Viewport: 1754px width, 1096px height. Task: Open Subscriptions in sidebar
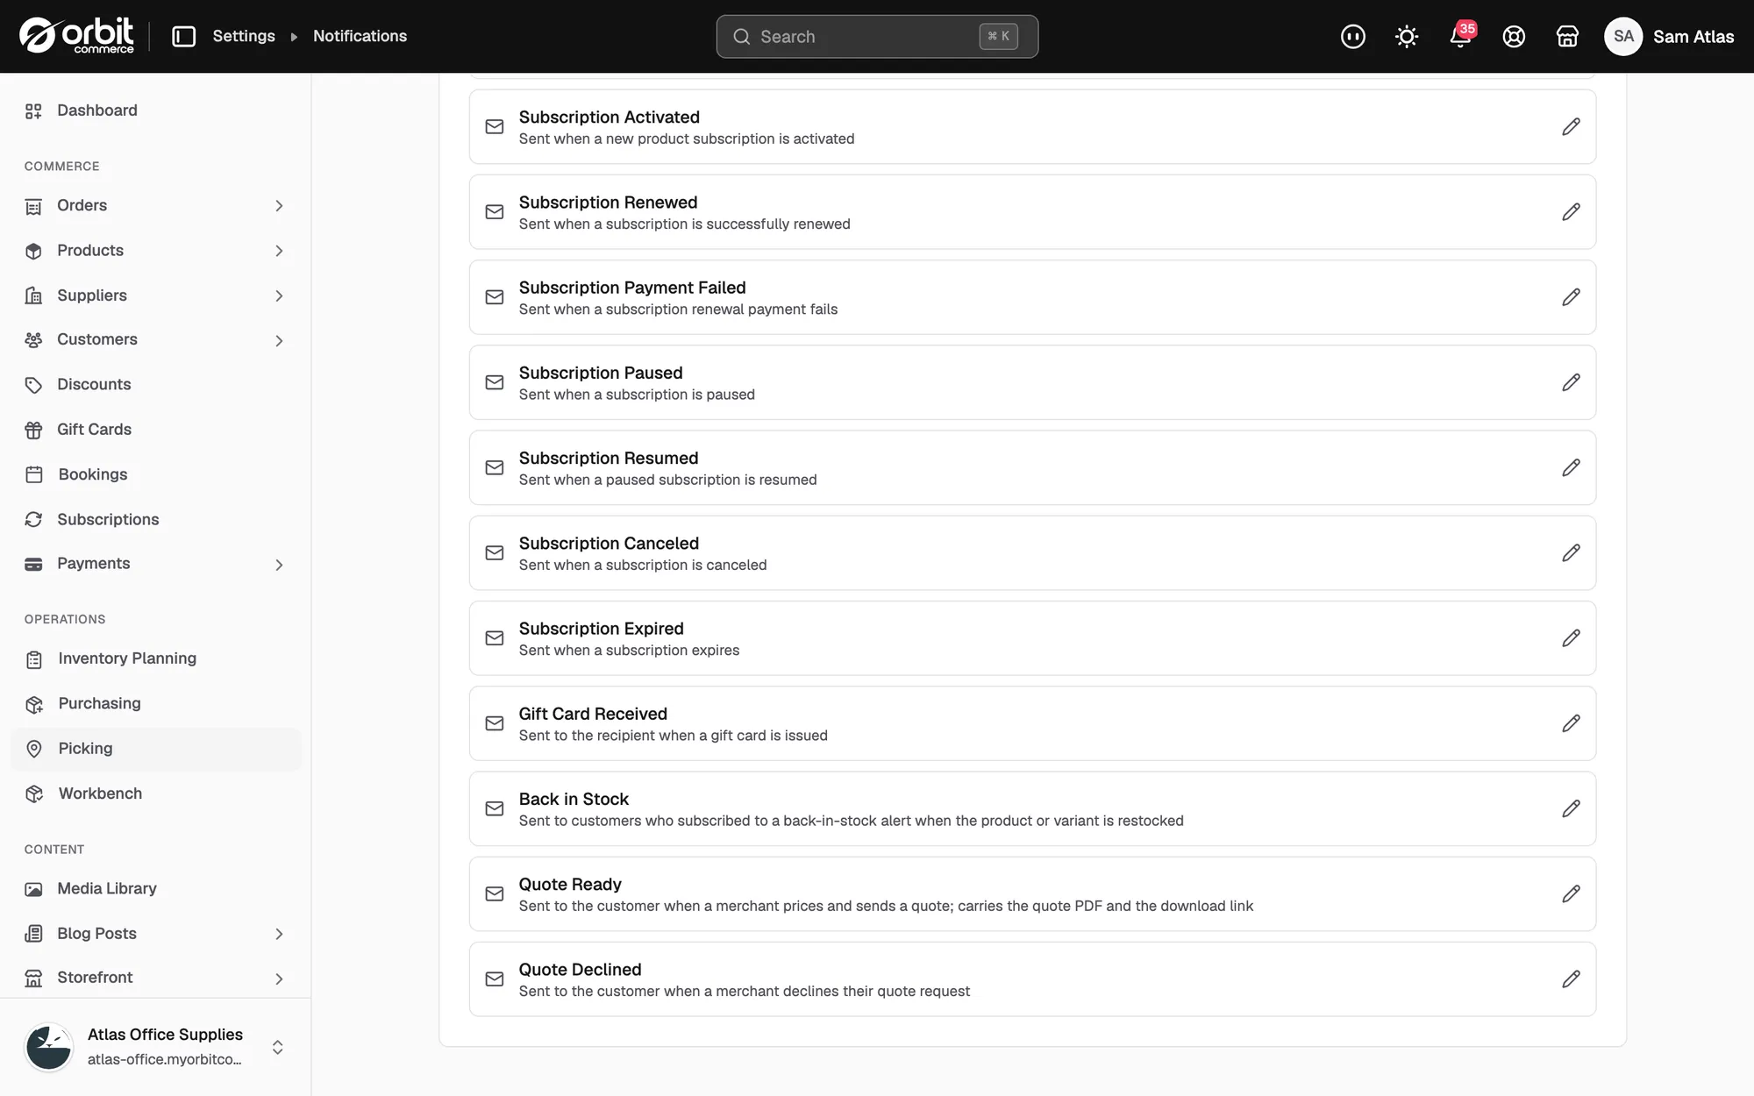[x=155, y=520]
